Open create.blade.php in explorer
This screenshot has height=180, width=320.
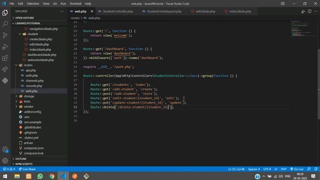40,39
